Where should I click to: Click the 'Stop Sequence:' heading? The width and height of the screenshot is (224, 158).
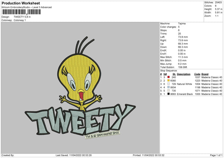169,71
